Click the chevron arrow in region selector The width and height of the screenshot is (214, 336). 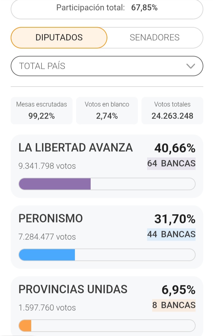(x=190, y=66)
